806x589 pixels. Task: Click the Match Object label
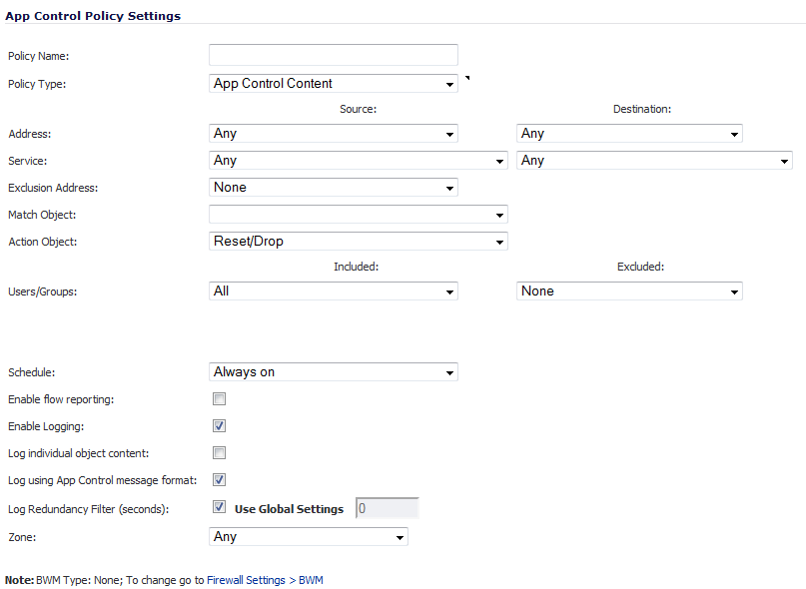(x=42, y=215)
